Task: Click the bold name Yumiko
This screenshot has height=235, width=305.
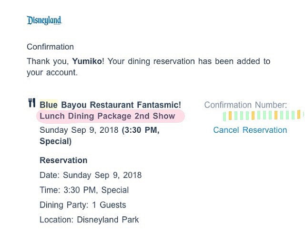Action: [x=87, y=61]
